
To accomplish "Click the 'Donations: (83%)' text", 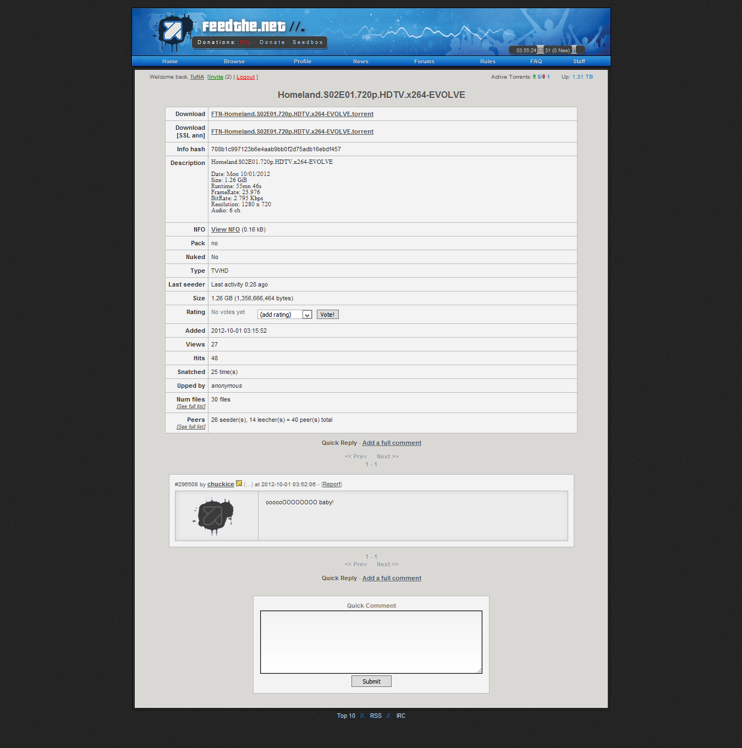I will pos(224,42).
